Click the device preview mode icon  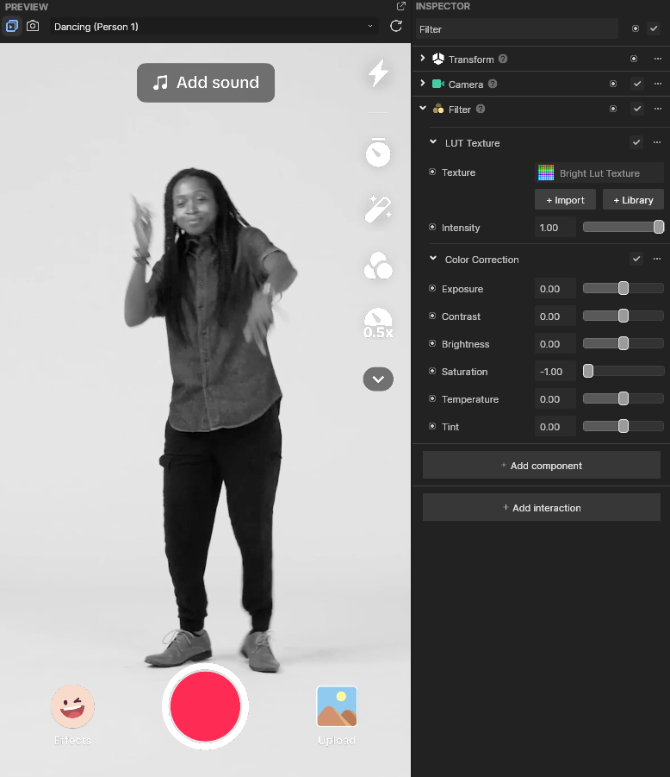tap(12, 26)
